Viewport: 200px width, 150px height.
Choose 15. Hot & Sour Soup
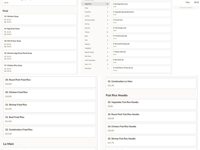coord(39,44)
